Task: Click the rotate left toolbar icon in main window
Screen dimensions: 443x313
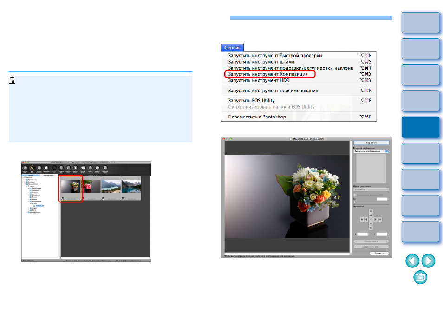Action: point(68,168)
